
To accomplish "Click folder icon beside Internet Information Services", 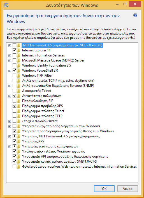I will (18, 55).
